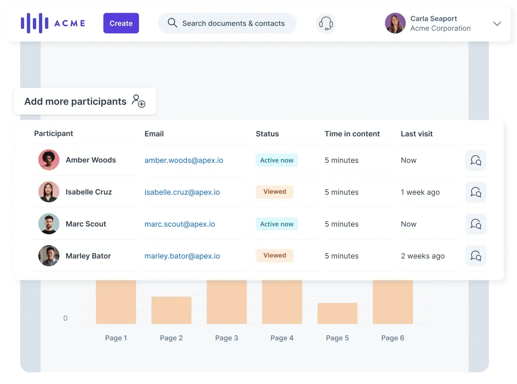Select the Active now badge for Amber Woods
This screenshot has height=384, width=517.
click(277, 160)
